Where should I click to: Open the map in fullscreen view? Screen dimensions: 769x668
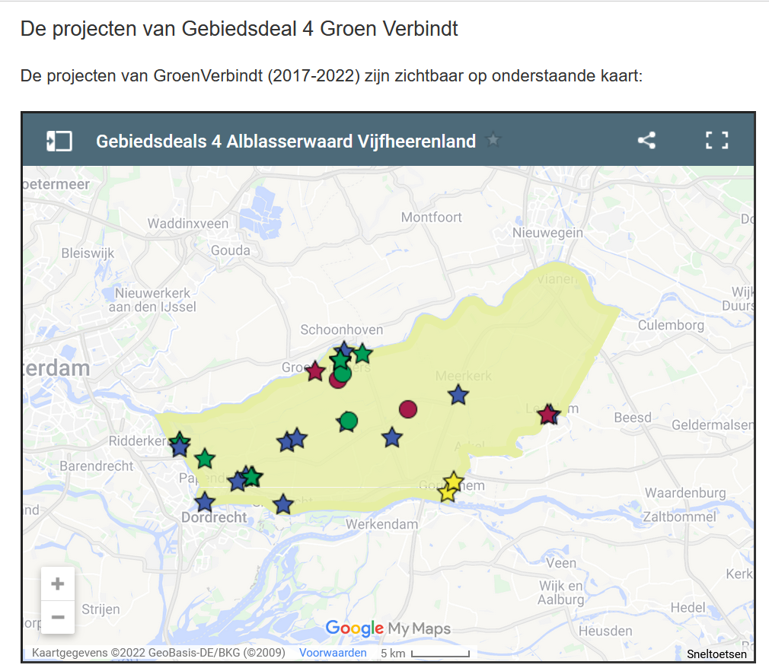pos(716,141)
